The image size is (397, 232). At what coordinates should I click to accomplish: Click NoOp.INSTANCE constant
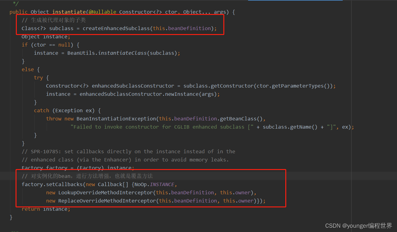tap(154, 184)
